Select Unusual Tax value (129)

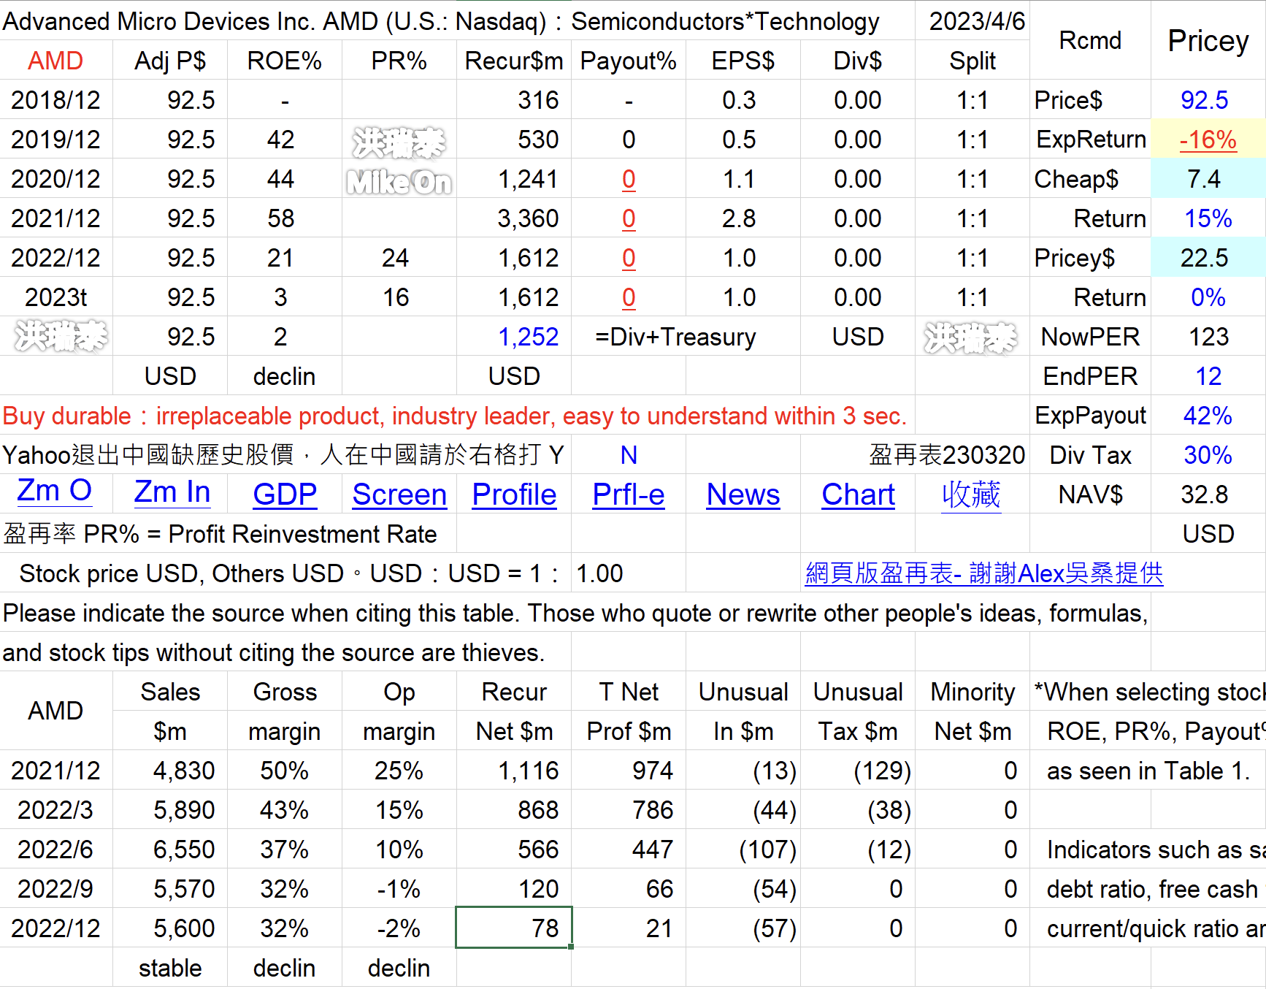point(882,771)
